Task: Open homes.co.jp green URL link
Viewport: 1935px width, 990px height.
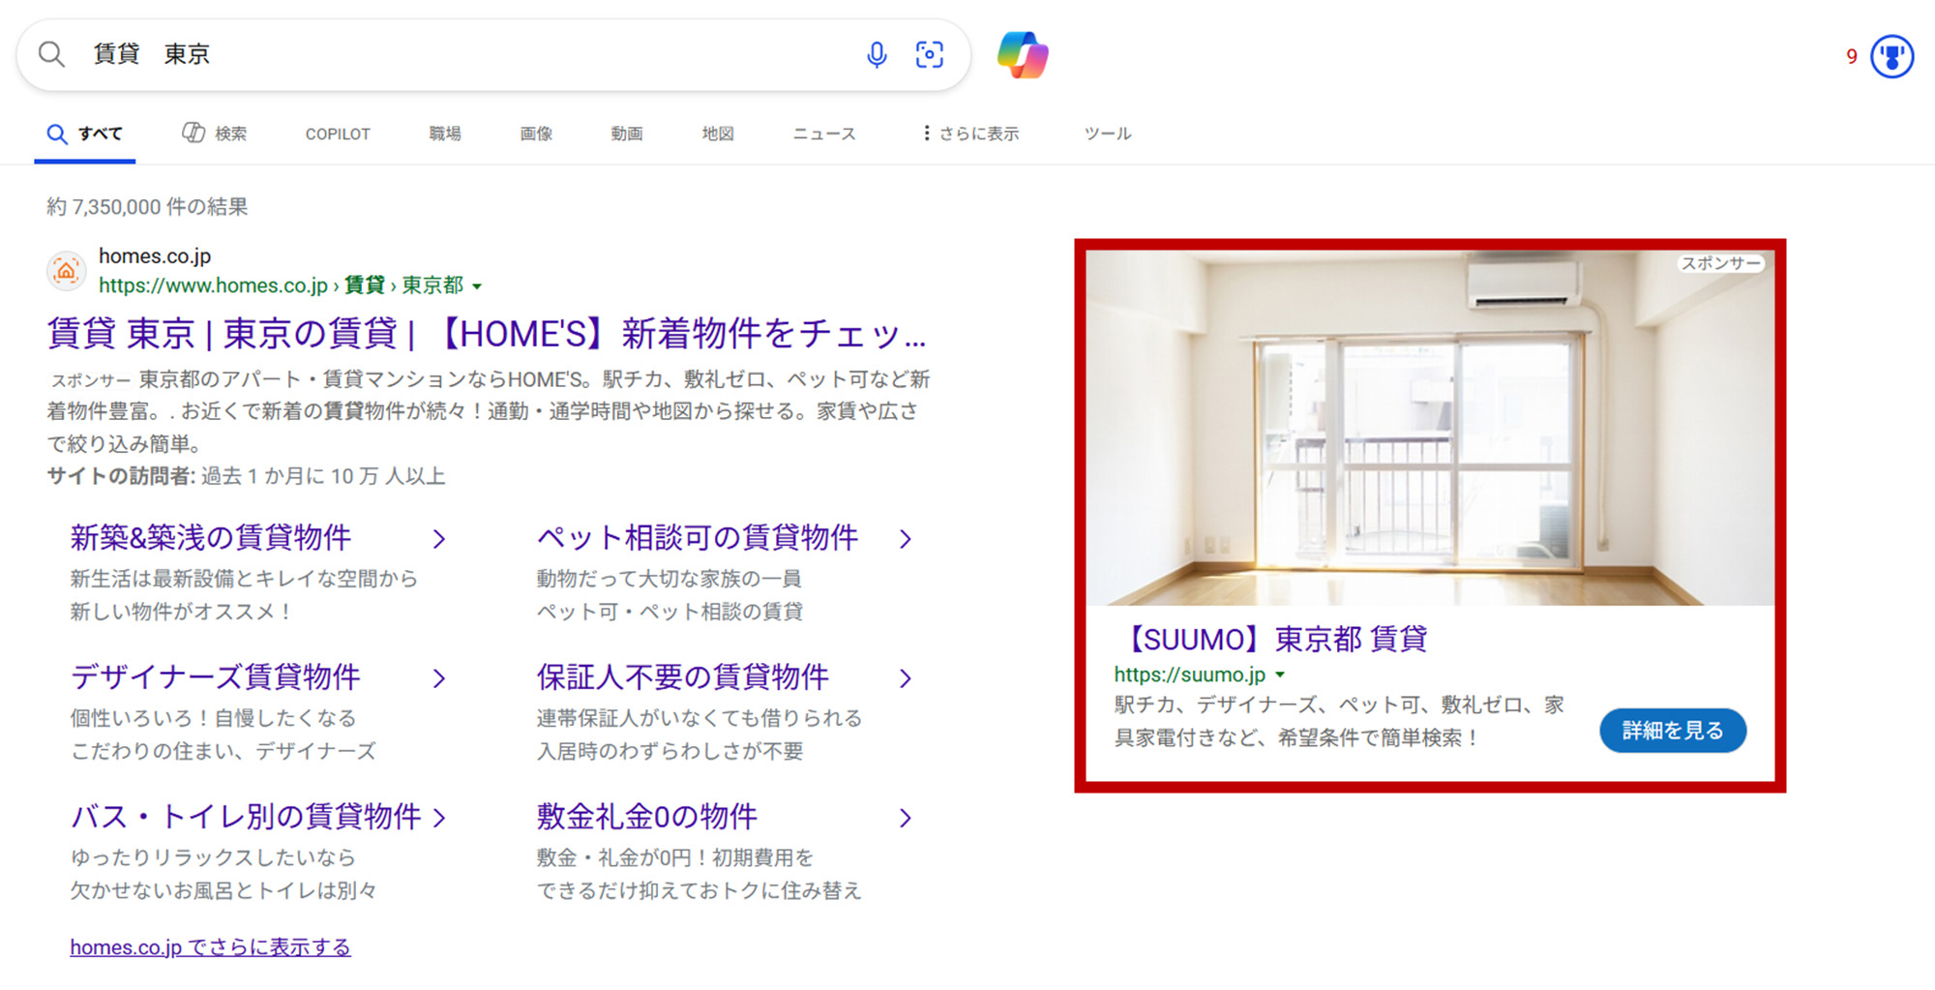Action: (281, 285)
